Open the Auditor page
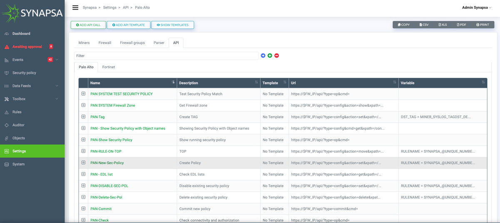 tap(18, 125)
